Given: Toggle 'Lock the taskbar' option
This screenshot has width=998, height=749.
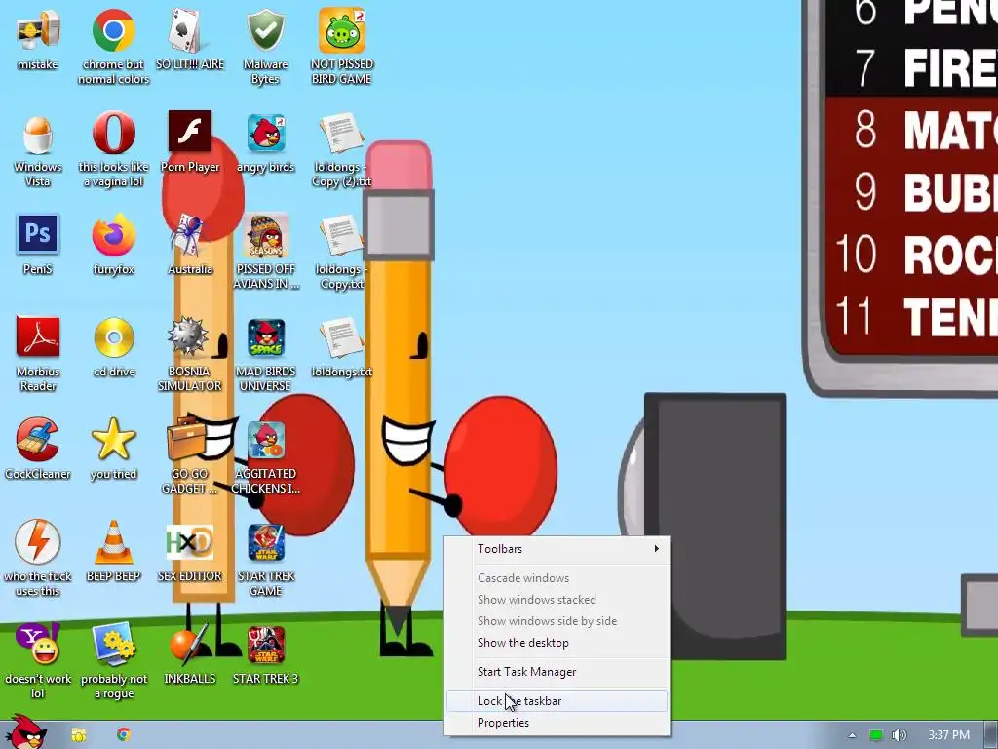Looking at the screenshot, I should (557, 701).
